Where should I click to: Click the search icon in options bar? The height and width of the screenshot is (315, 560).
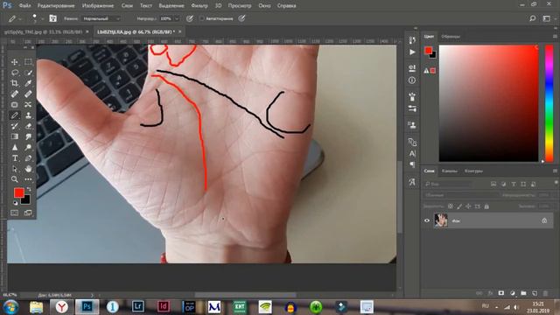pos(532,18)
